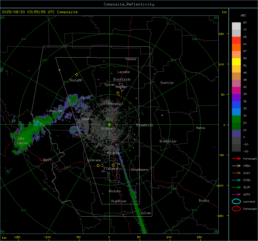Click the Sundre label
The height and width of the screenshot is (241, 258).
click(x=87, y=119)
